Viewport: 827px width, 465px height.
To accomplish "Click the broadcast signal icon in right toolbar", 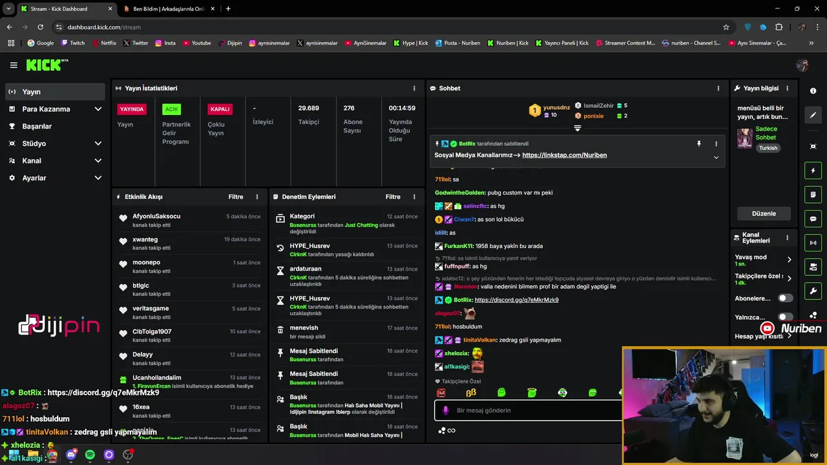I will 813,243.
